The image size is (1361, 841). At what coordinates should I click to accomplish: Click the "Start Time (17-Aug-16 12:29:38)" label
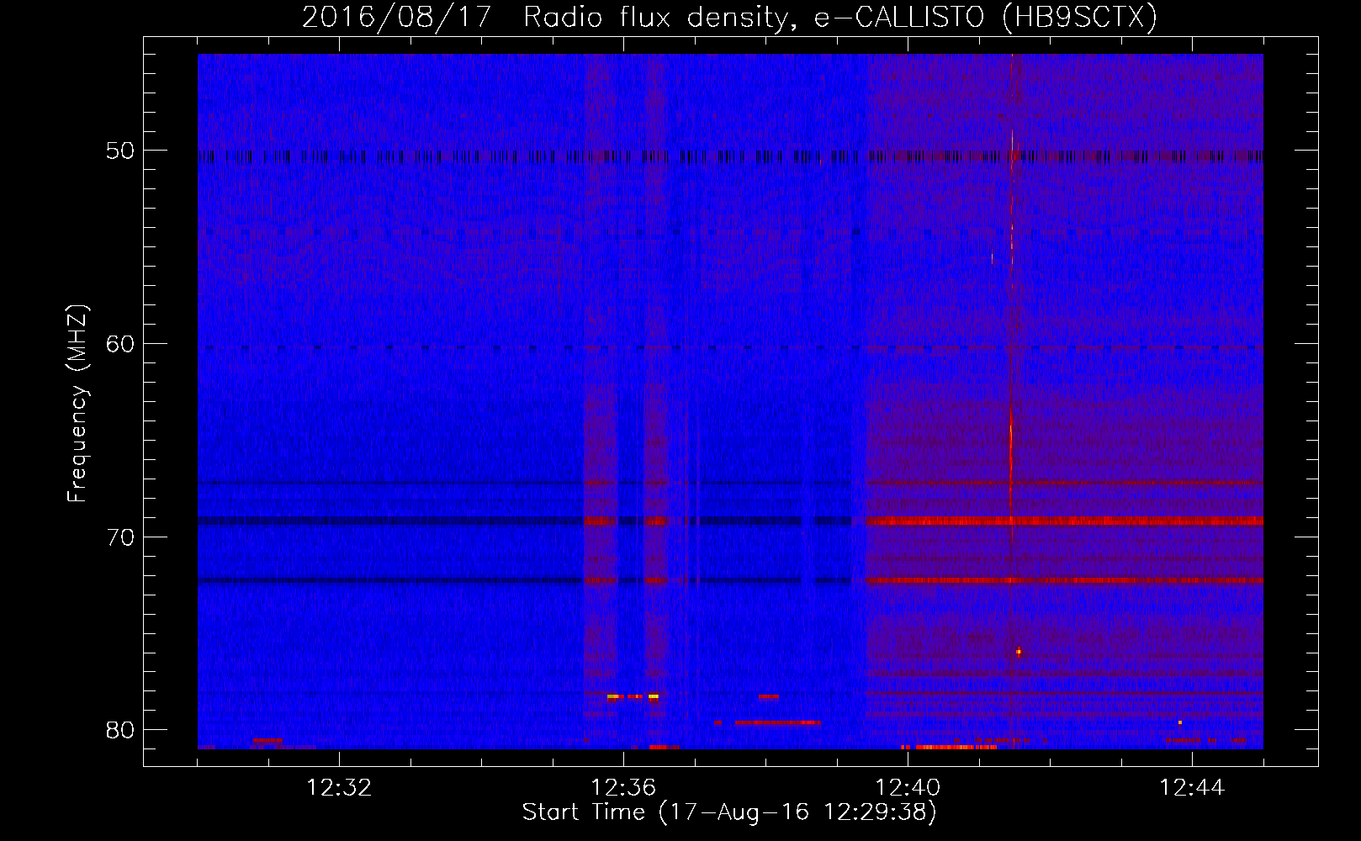point(729,812)
